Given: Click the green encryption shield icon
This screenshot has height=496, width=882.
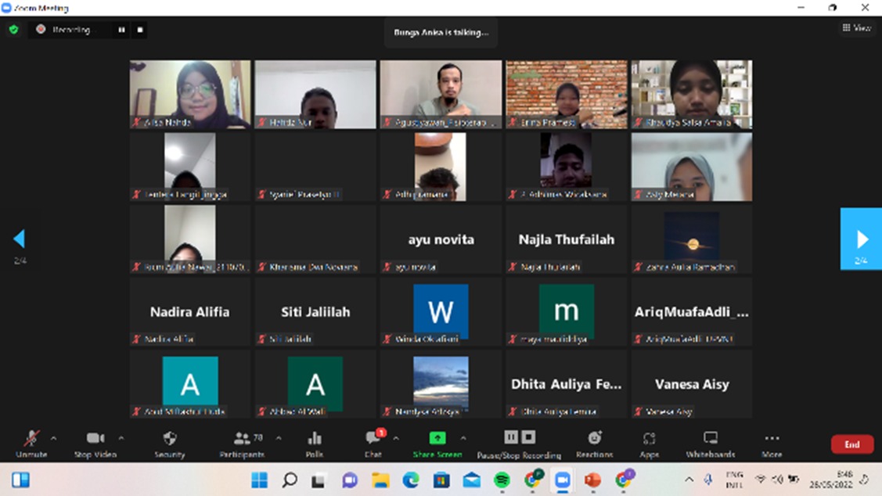Looking at the screenshot, I should pyautogui.click(x=13, y=30).
